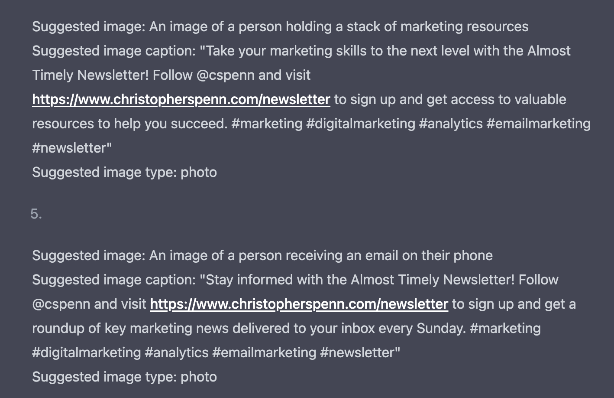This screenshot has height=398, width=614.
Task: Click #emailmarketing in the Stay informed caption
Action: coord(264,353)
